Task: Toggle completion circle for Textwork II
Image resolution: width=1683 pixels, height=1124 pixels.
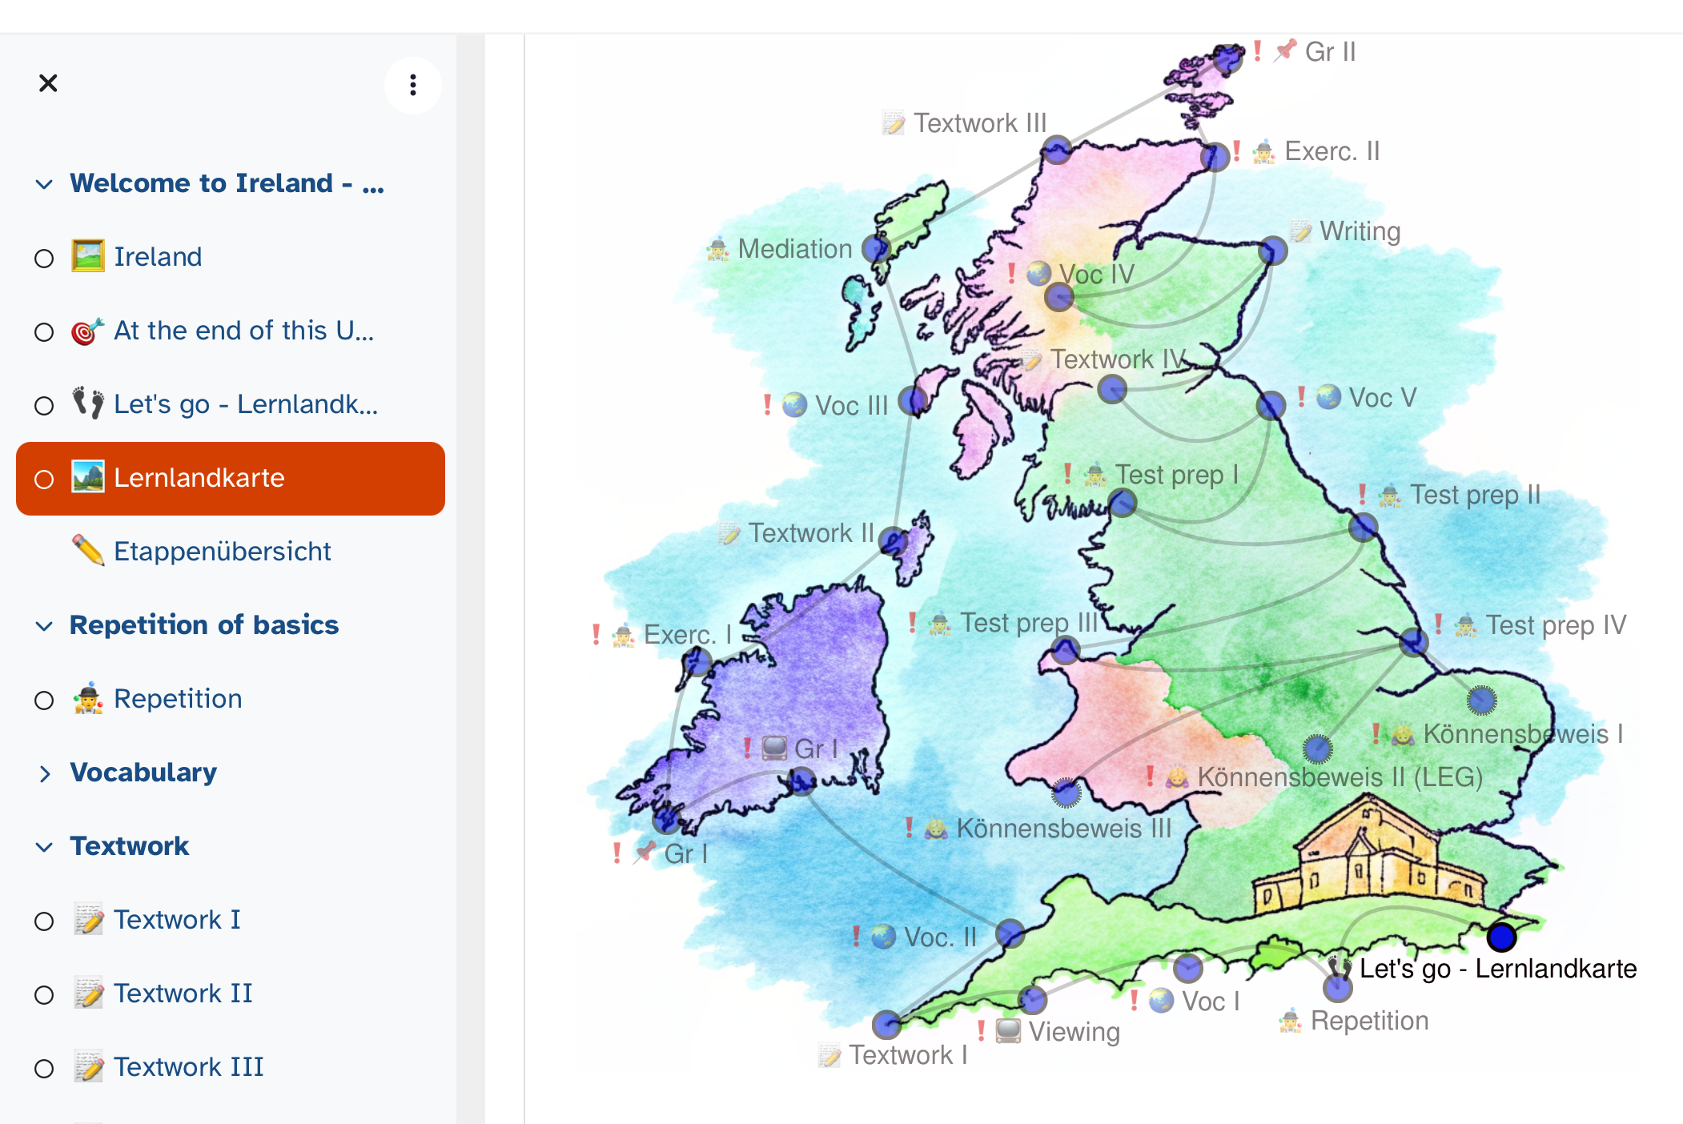Action: tap(44, 995)
